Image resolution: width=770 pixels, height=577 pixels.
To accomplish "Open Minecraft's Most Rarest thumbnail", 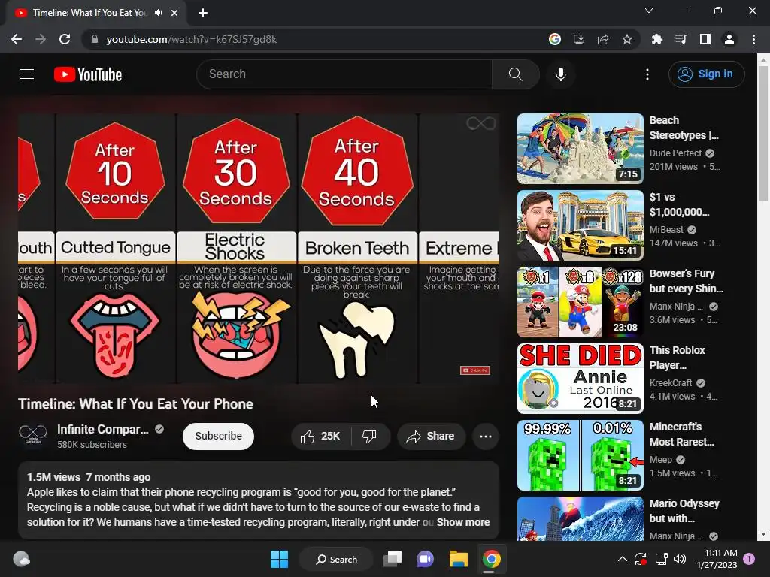I will 581,455.
